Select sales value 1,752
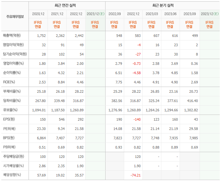 (x=41, y=36)
